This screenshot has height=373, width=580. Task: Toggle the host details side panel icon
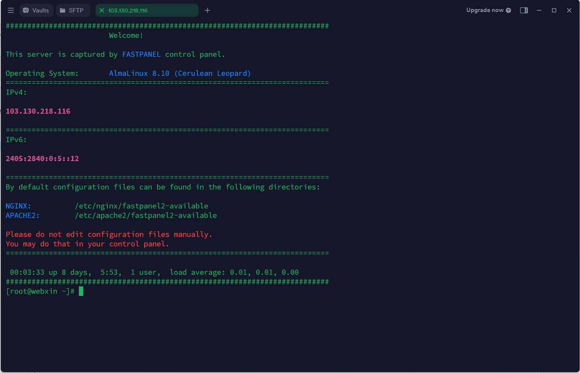pyautogui.click(x=524, y=10)
